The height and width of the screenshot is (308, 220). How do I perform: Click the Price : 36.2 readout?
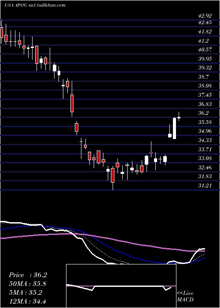coord(28,275)
